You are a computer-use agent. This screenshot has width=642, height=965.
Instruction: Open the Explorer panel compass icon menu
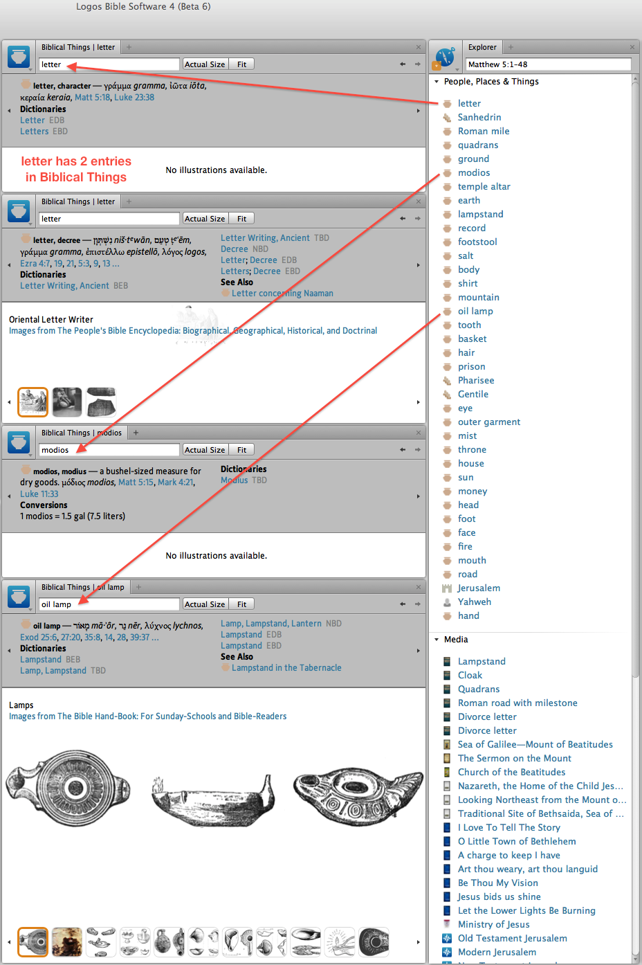446,57
